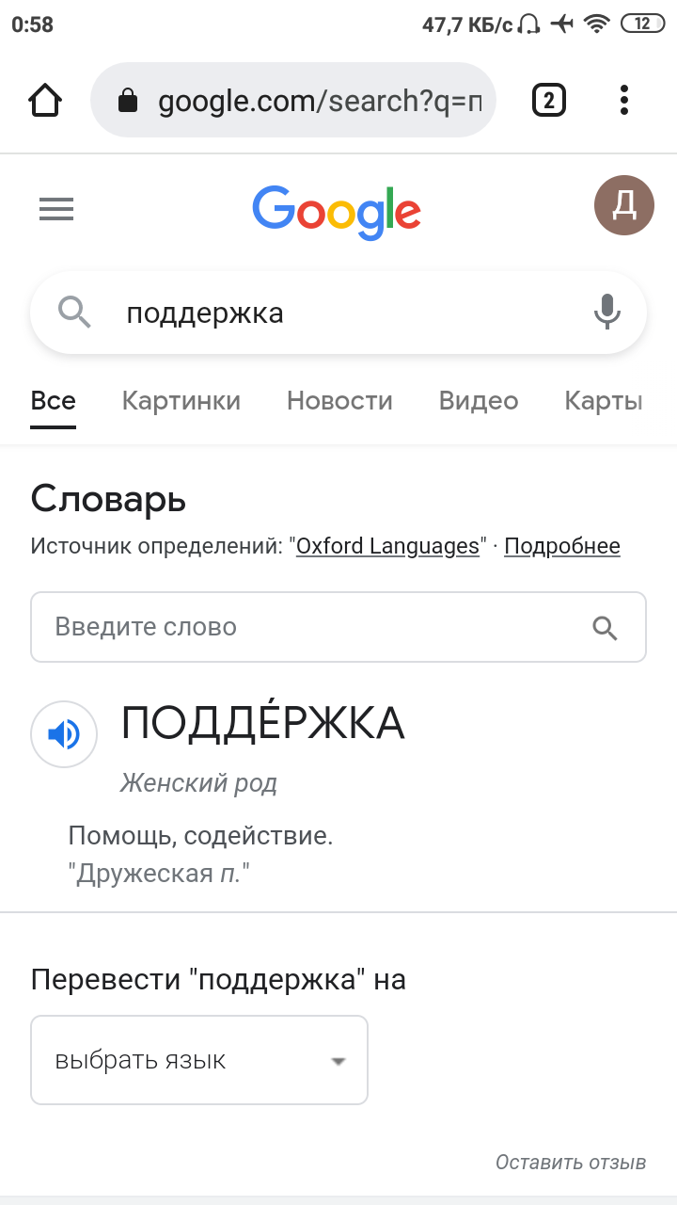Click the Подробнее link
677x1205 pixels.
click(562, 546)
